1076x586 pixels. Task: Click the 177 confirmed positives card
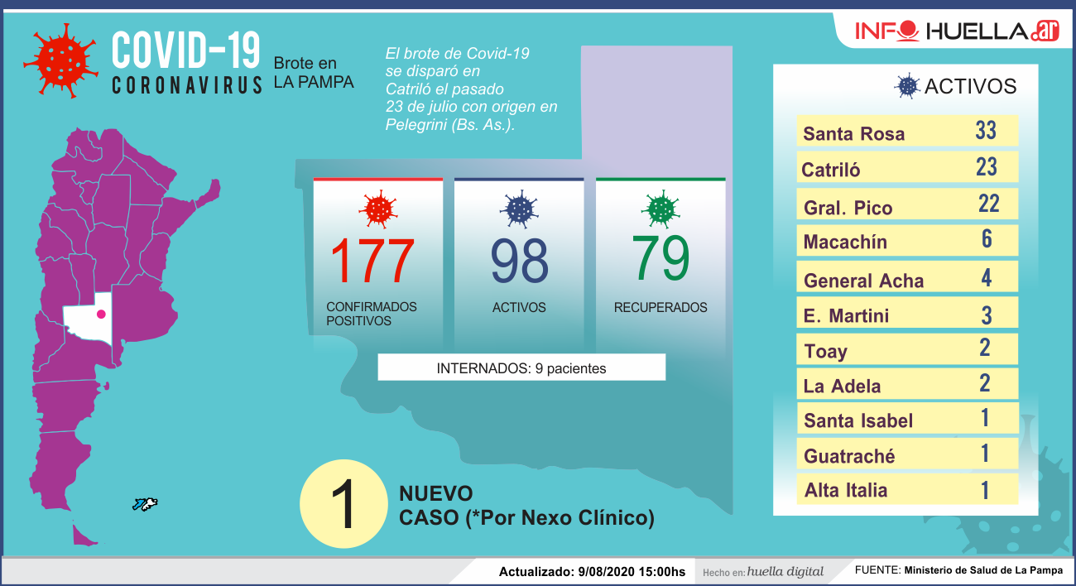coord(377,261)
